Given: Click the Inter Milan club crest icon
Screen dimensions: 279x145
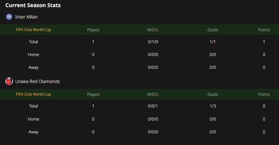Looking at the screenshot, I should 9,17.
